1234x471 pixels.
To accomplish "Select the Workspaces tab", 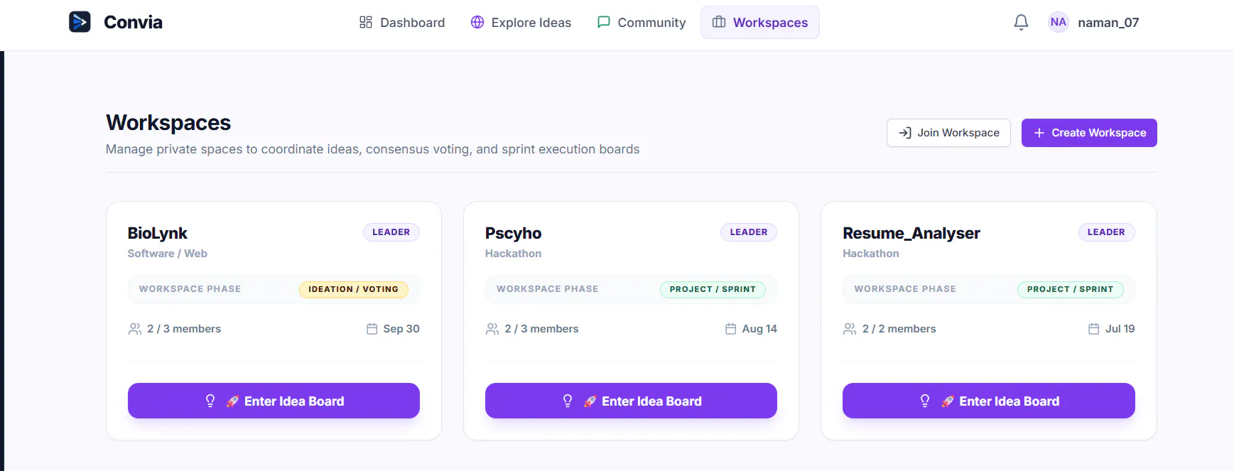I will point(760,23).
